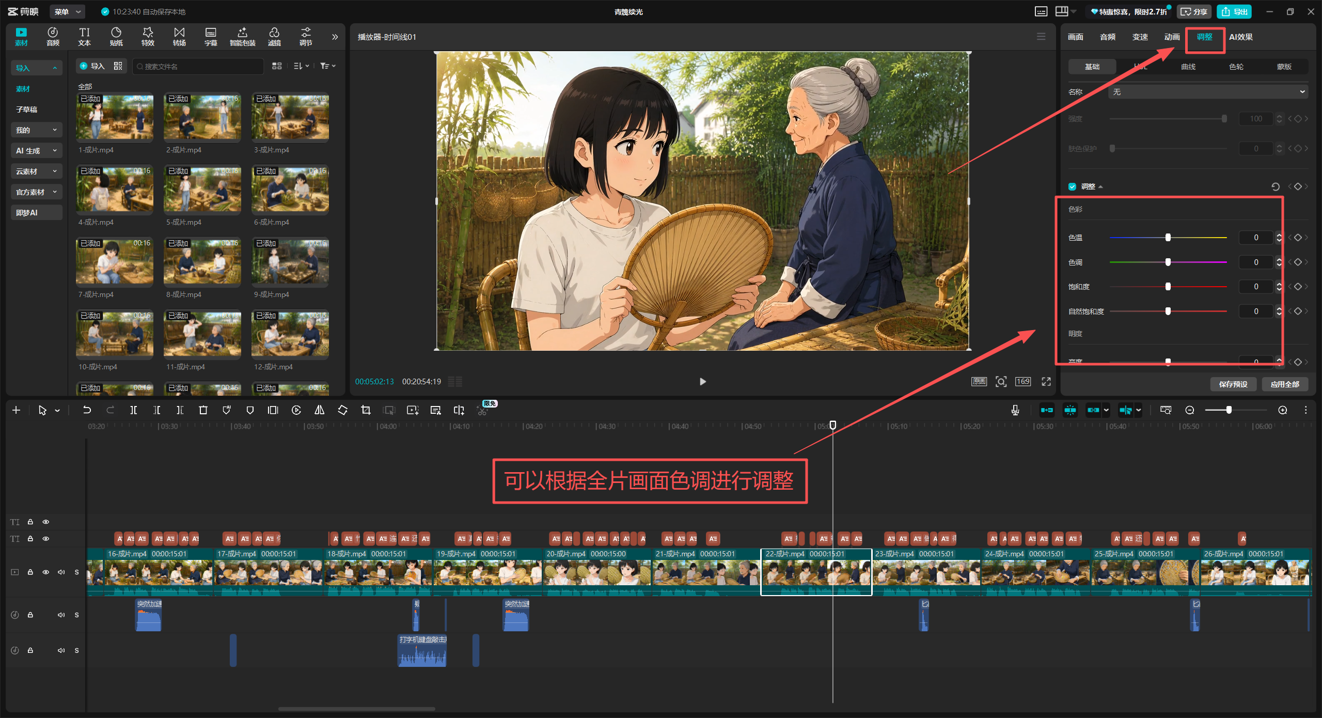Zoom in the timeline with plus icon
This screenshot has height=718, width=1322.
click(x=1283, y=410)
